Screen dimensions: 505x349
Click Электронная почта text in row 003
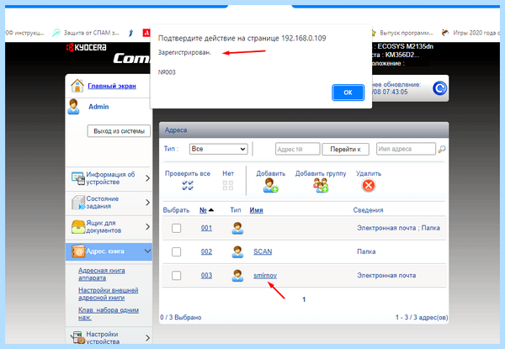pos(386,275)
